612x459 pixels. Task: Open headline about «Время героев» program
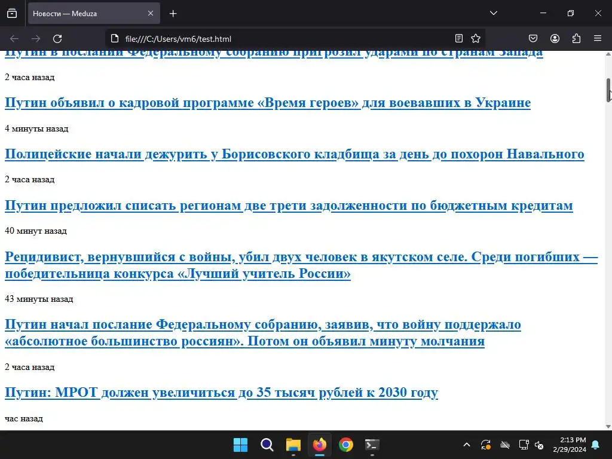[268, 103]
